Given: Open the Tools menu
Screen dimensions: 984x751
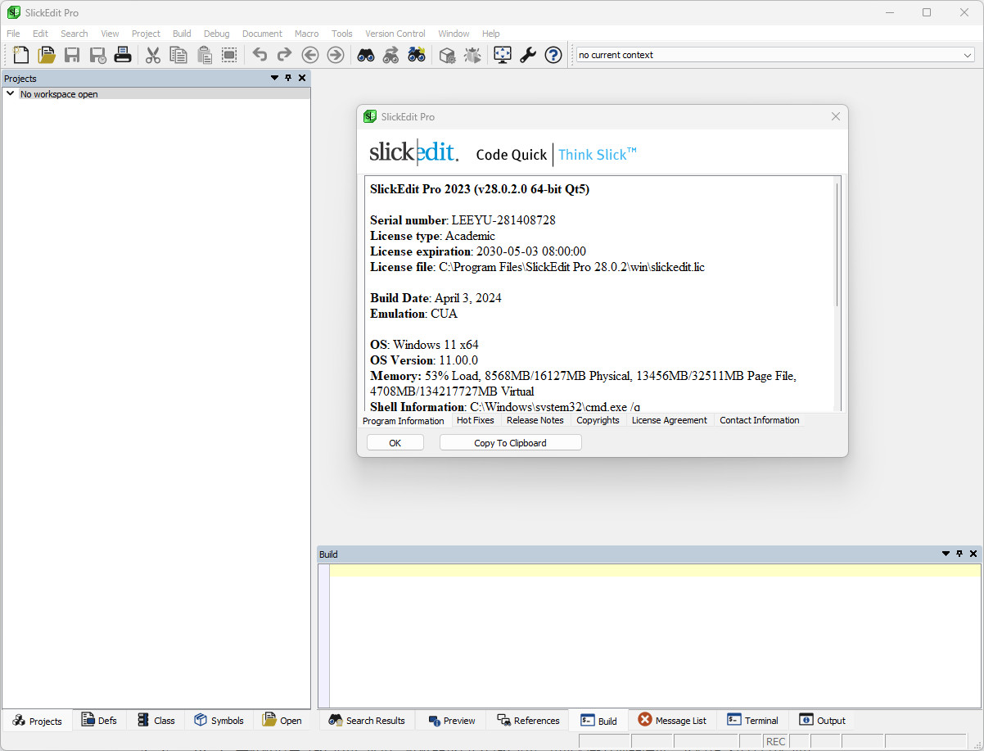Looking at the screenshot, I should [342, 34].
